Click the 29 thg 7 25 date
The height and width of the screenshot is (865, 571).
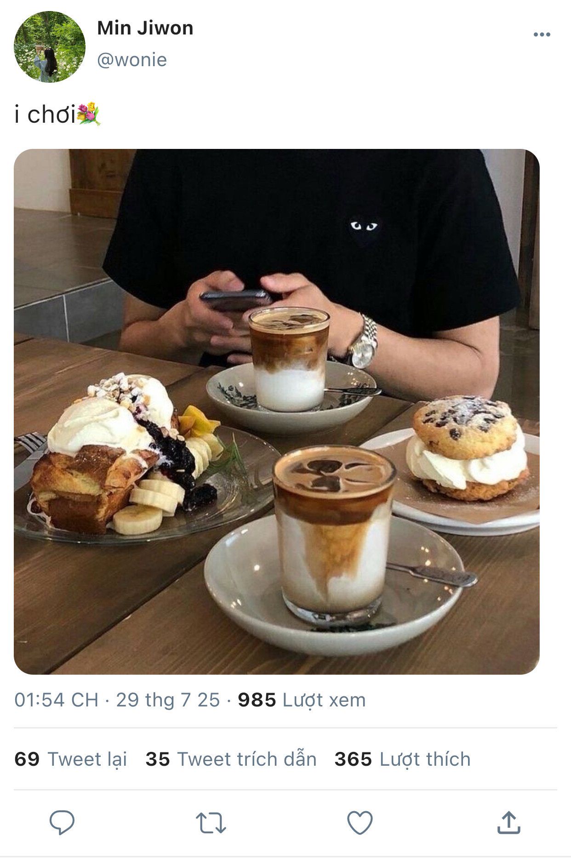point(168,700)
